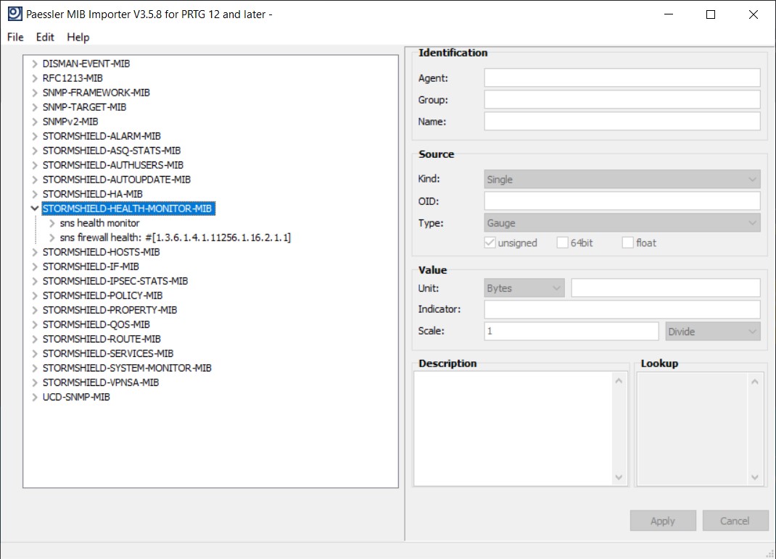
Task: Expand the UCD-SNMP-MIB tree node
Action: coord(33,397)
